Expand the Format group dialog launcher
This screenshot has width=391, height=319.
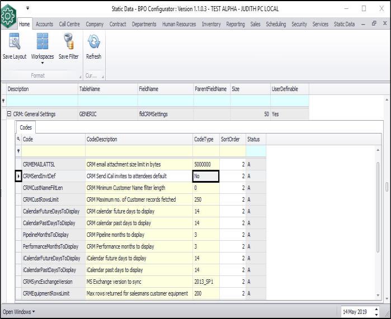click(x=79, y=77)
